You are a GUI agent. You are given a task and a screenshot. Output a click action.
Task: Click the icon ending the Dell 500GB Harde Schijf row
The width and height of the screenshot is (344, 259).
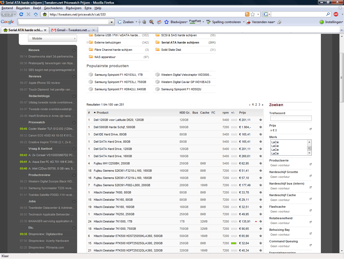pyautogui.click(x=261, y=127)
